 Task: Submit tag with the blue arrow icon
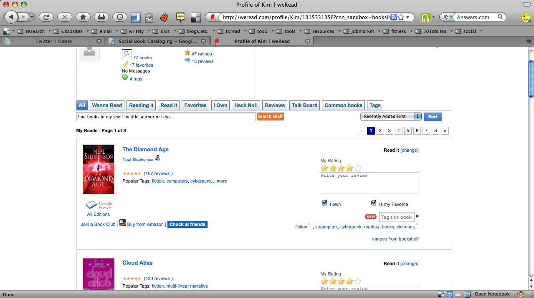[x=418, y=216]
